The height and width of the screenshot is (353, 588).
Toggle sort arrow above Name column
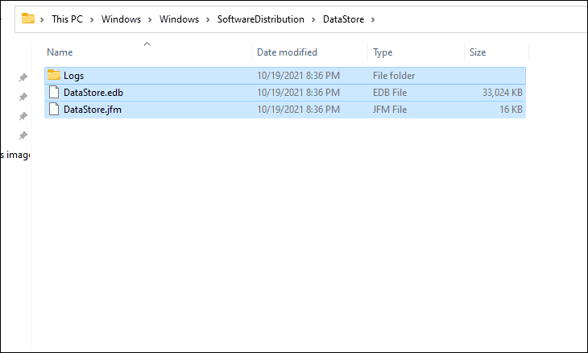pyautogui.click(x=147, y=44)
